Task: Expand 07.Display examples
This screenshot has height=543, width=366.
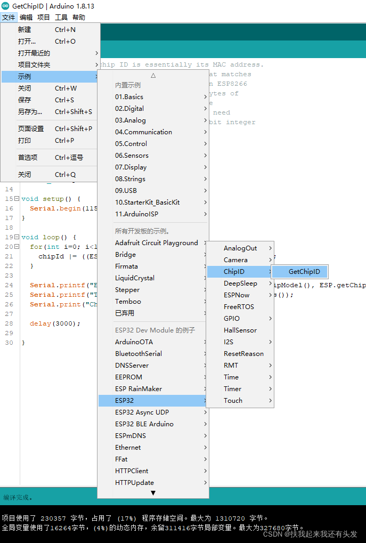Action: click(x=153, y=167)
